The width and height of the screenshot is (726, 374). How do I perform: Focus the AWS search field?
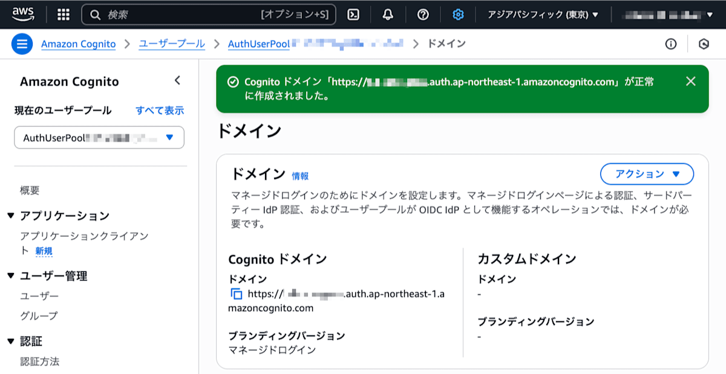tap(209, 15)
